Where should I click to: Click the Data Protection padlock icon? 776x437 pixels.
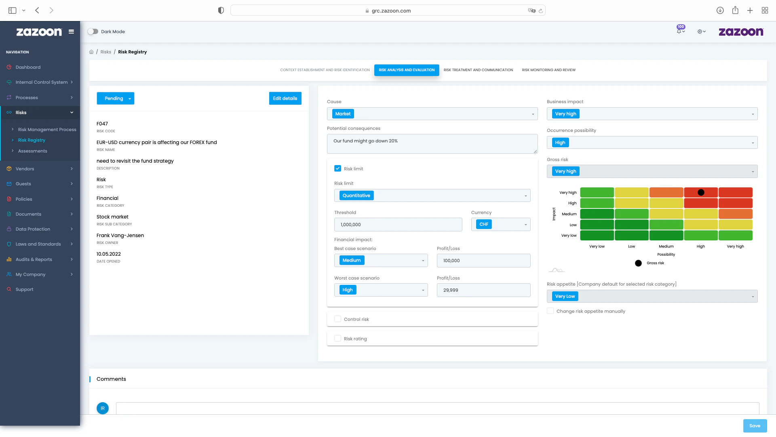[9, 229]
